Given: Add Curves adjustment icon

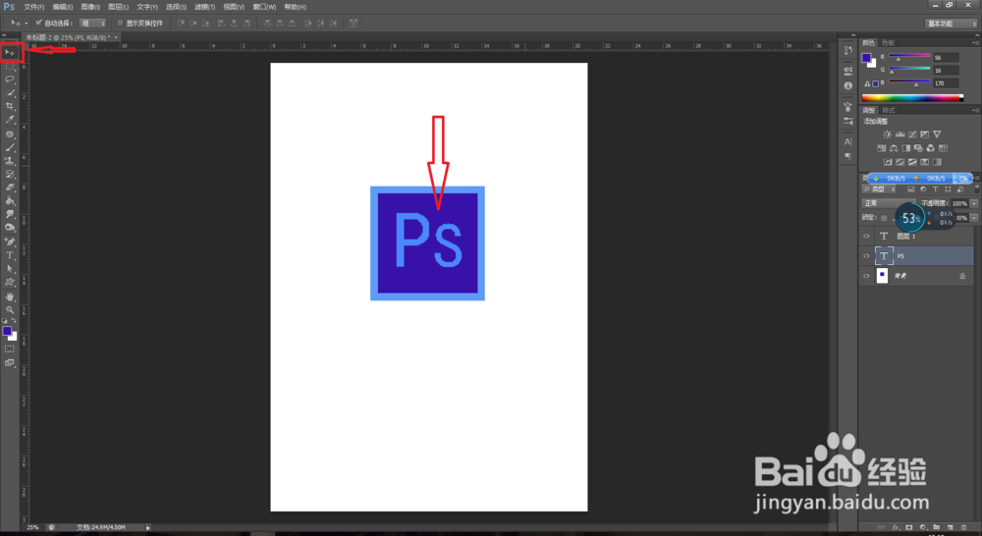Looking at the screenshot, I should 912,134.
